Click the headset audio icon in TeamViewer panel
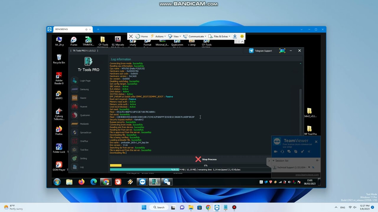378x212 pixels. [x=282, y=152]
